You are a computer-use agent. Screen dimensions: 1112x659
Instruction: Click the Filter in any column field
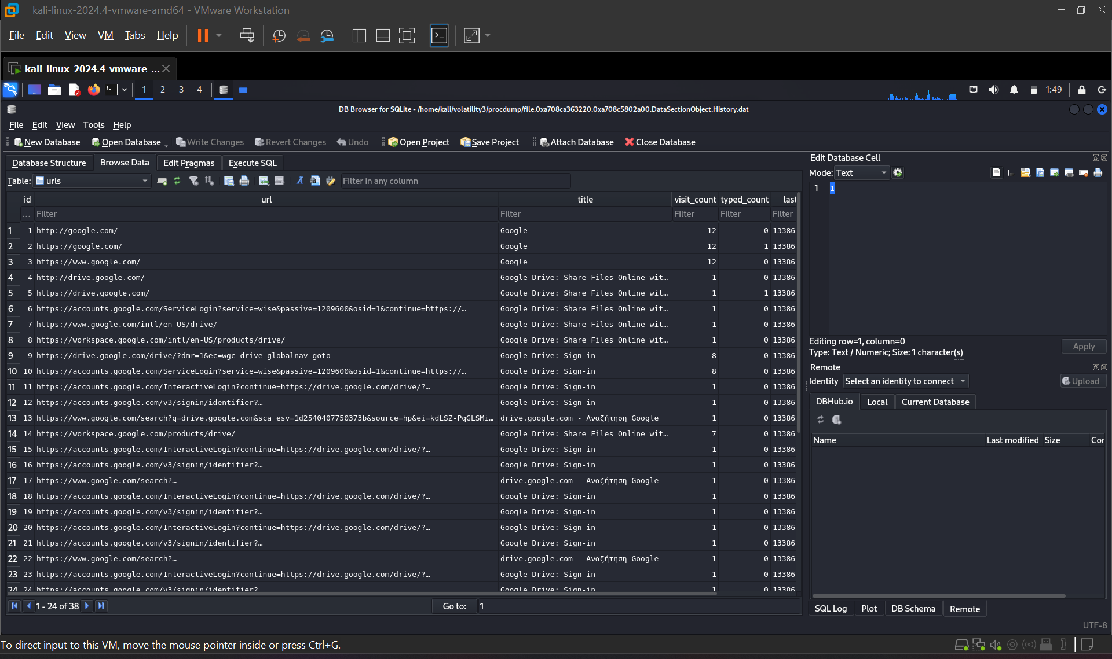pyautogui.click(x=455, y=181)
